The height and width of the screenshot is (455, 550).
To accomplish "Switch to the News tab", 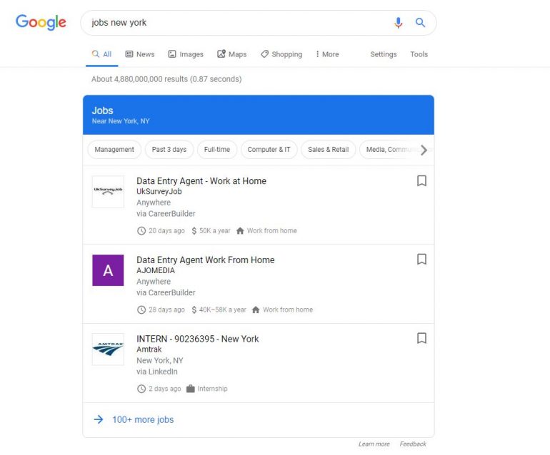I will [140, 54].
